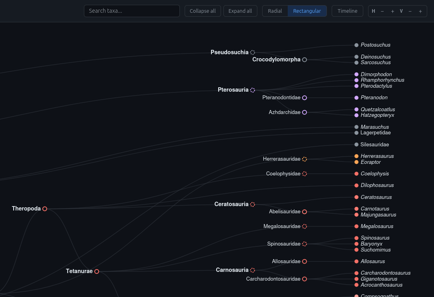The height and width of the screenshot is (297, 434).
Task: Decrease horizontal spacing with H minus
Action: (382, 11)
